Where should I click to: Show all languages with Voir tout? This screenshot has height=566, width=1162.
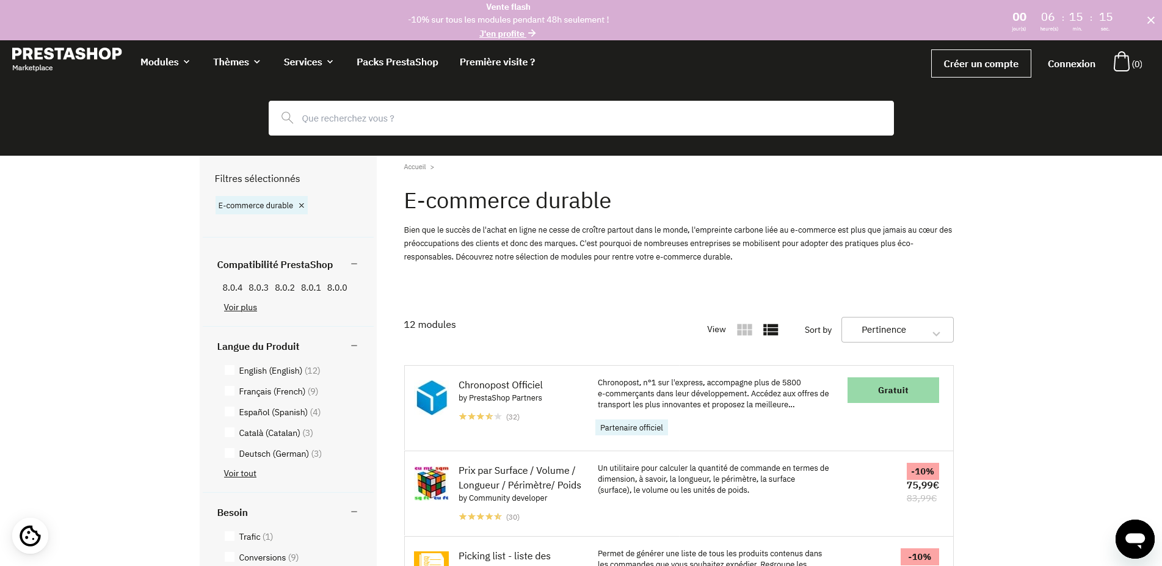coord(240,473)
